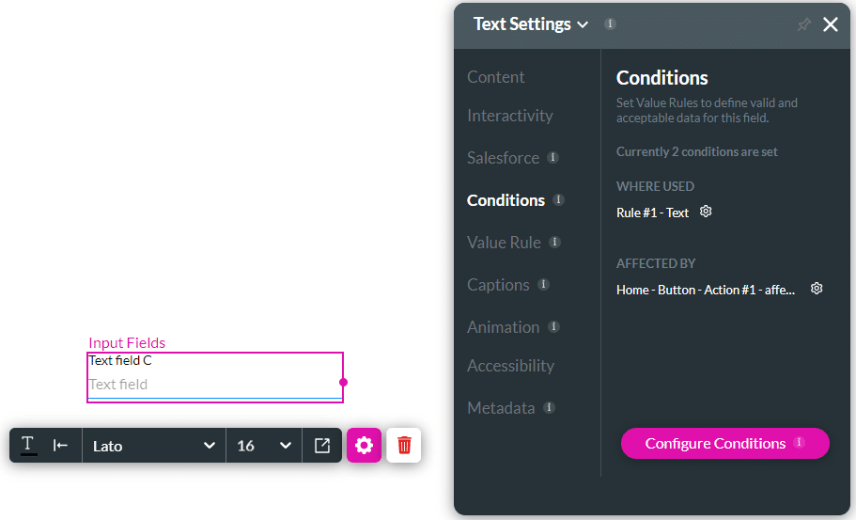The width and height of the screenshot is (856, 520).
Task: Click the pink settings gear button
Action: point(364,446)
